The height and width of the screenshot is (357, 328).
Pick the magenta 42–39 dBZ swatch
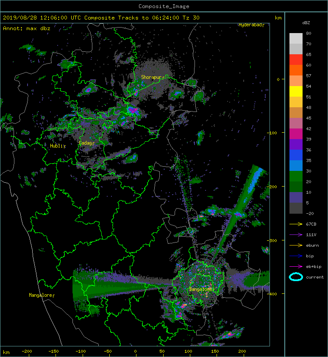click(296, 134)
